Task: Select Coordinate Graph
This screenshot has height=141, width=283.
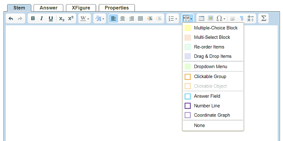Action: point(213,115)
